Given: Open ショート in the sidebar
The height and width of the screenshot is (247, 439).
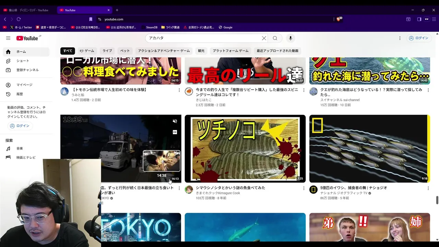Looking at the screenshot, I should point(27,61).
